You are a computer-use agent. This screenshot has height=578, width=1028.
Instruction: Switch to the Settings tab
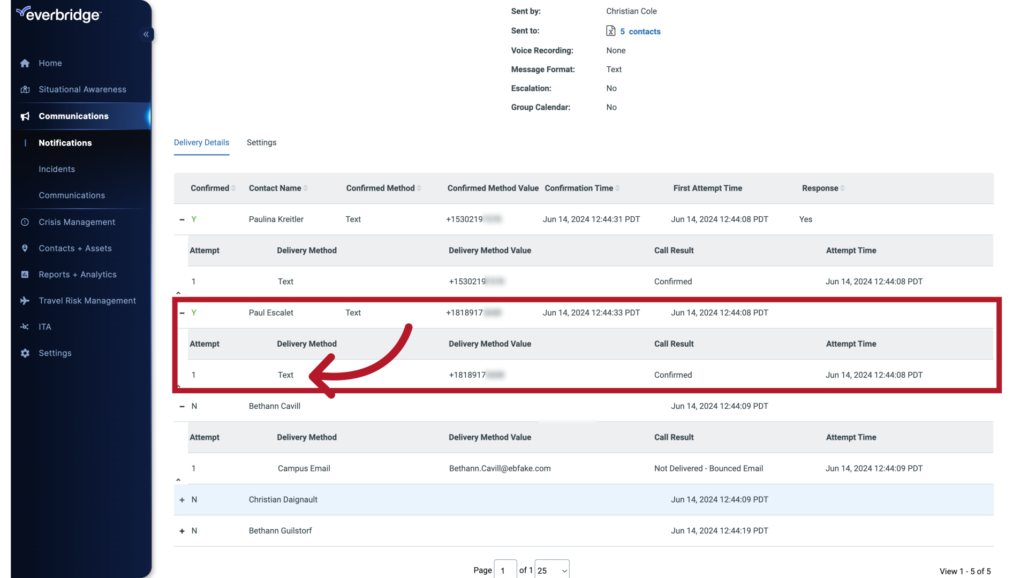261,142
